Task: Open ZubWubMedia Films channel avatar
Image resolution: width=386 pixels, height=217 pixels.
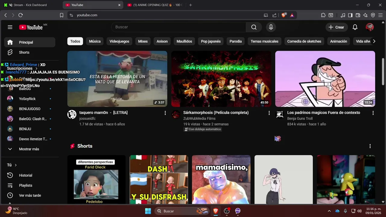Action: point(176,115)
